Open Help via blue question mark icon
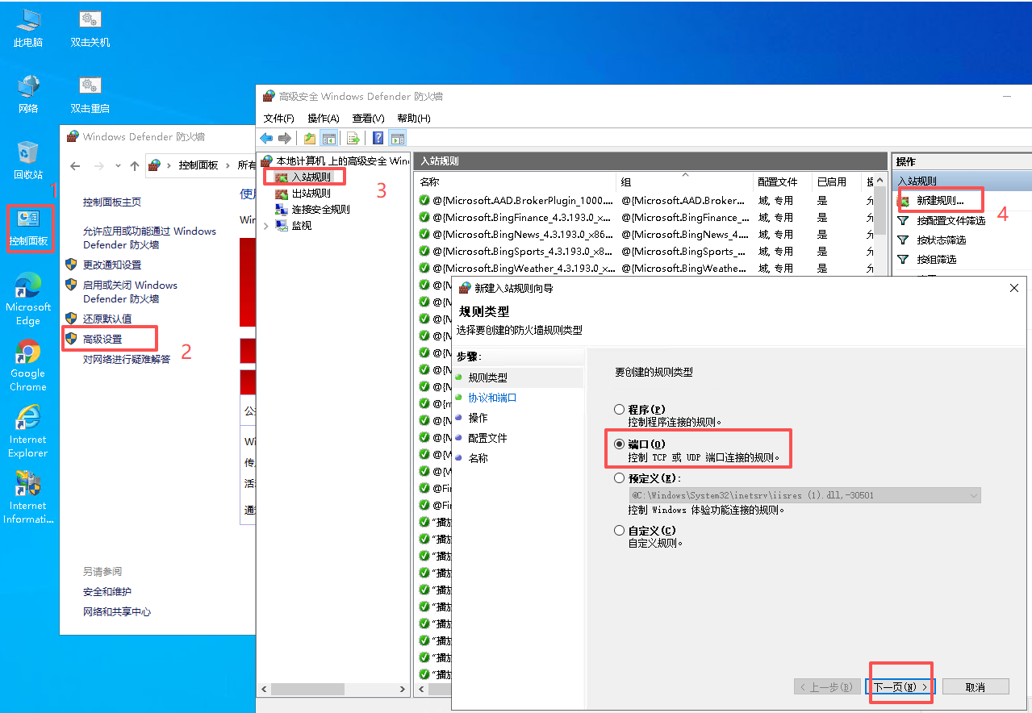The height and width of the screenshot is (713, 1032). 377,138
